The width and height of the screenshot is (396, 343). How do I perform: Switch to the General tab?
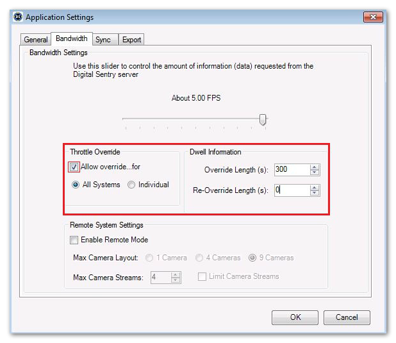tap(36, 40)
